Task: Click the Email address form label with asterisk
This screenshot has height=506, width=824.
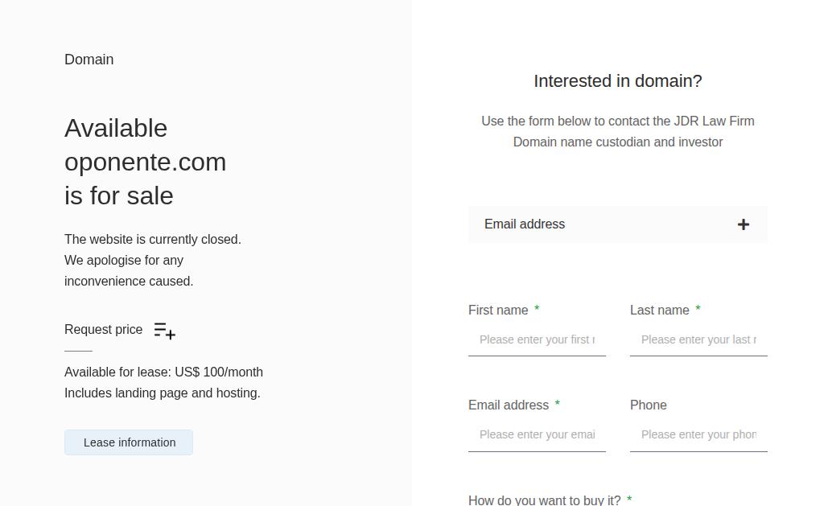Action: pos(514,405)
